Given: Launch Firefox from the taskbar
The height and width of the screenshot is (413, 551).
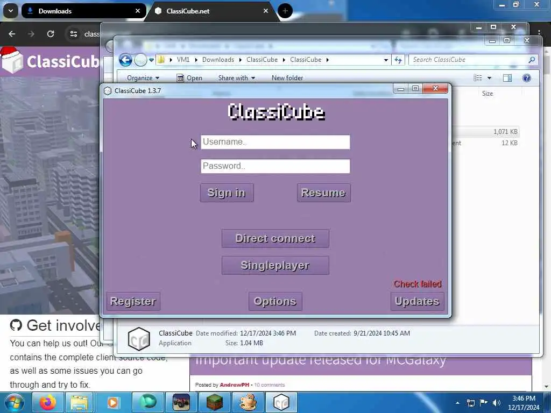Looking at the screenshot, I should pyautogui.click(x=47, y=402).
